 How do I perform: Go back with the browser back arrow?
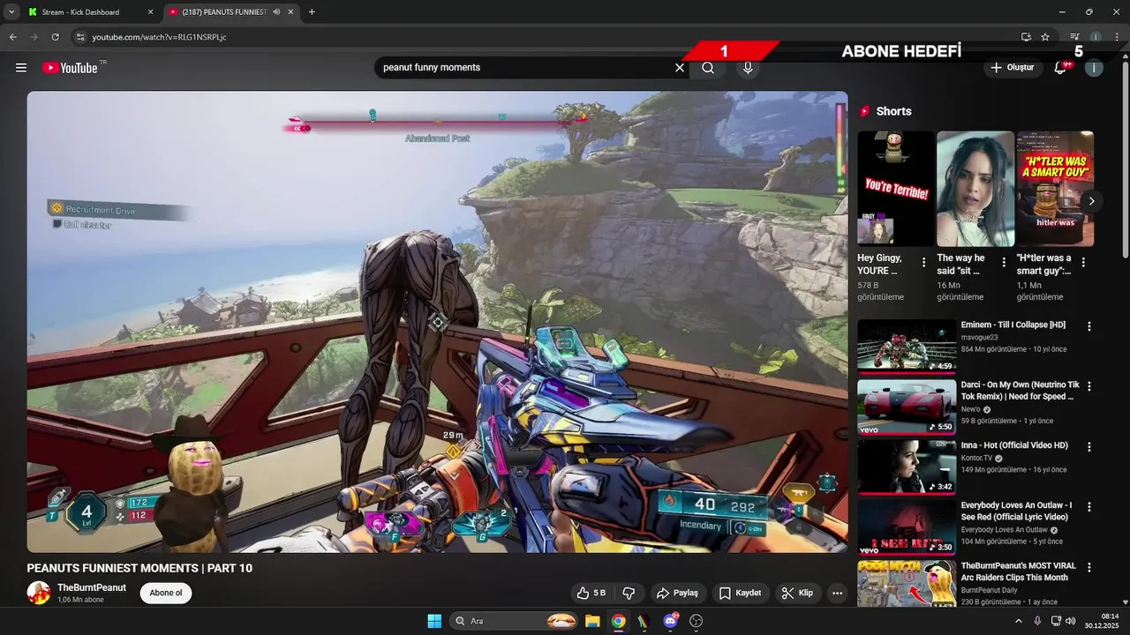pyautogui.click(x=12, y=37)
